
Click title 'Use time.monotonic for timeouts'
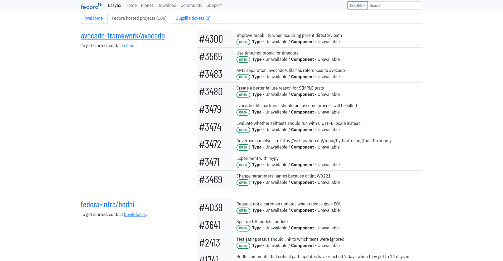[x=267, y=53]
